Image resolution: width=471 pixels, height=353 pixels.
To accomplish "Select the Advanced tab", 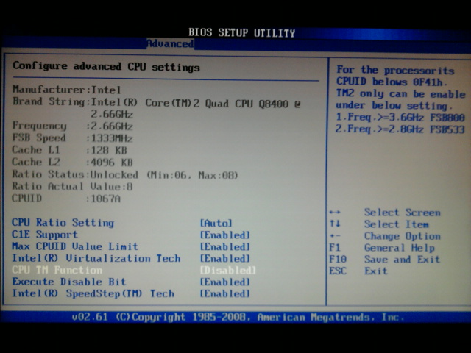I will [x=170, y=44].
